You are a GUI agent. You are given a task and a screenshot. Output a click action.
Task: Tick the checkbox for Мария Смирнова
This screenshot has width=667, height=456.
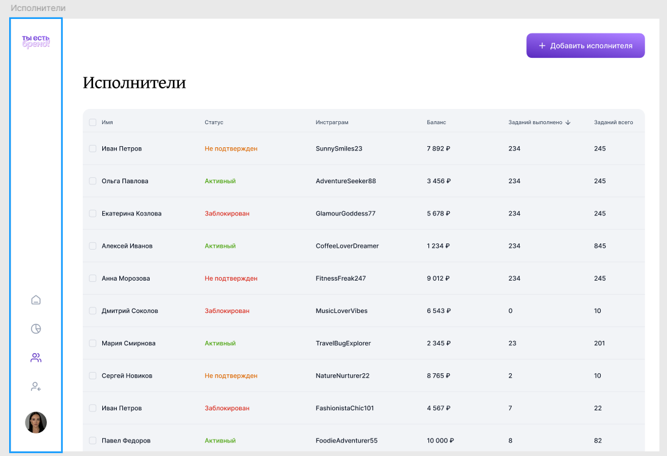coord(93,343)
